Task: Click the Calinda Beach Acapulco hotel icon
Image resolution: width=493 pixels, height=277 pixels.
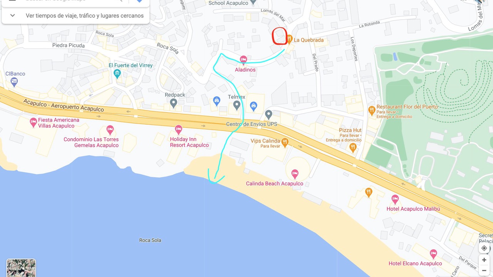Action: (x=295, y=174)
